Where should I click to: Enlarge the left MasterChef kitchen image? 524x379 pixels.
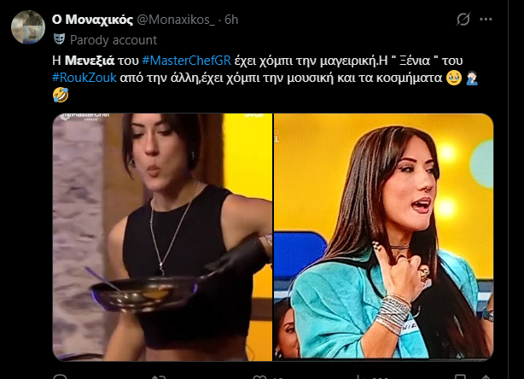(x=162, y=237)
